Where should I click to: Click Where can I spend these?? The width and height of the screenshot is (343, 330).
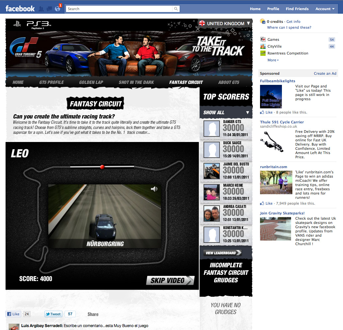(289, 27)
